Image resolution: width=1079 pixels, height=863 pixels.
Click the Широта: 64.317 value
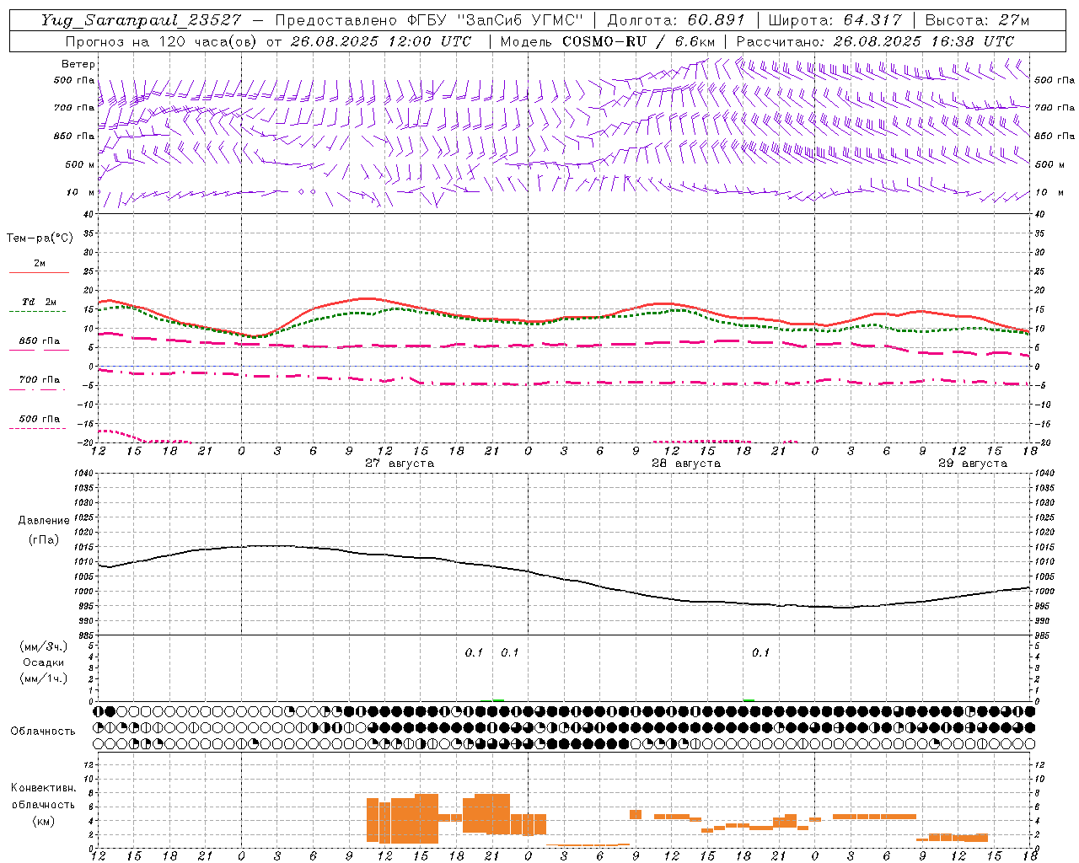(835, 20)
